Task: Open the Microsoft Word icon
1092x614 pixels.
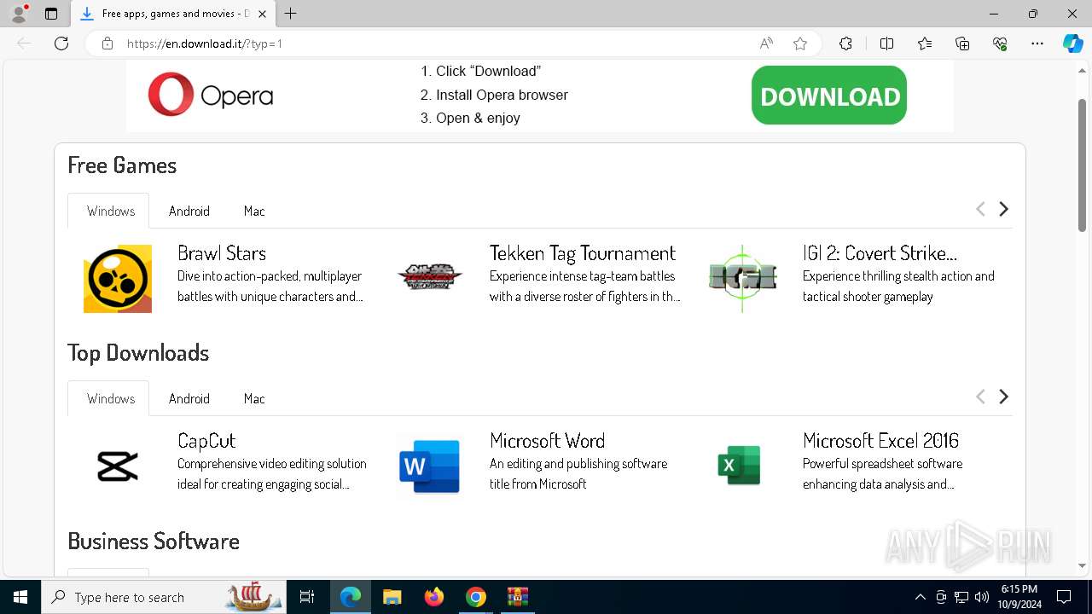Action: (x=430, y=466)
